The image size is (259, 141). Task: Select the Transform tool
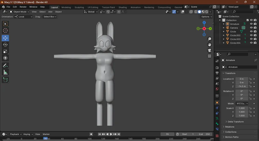5,58
